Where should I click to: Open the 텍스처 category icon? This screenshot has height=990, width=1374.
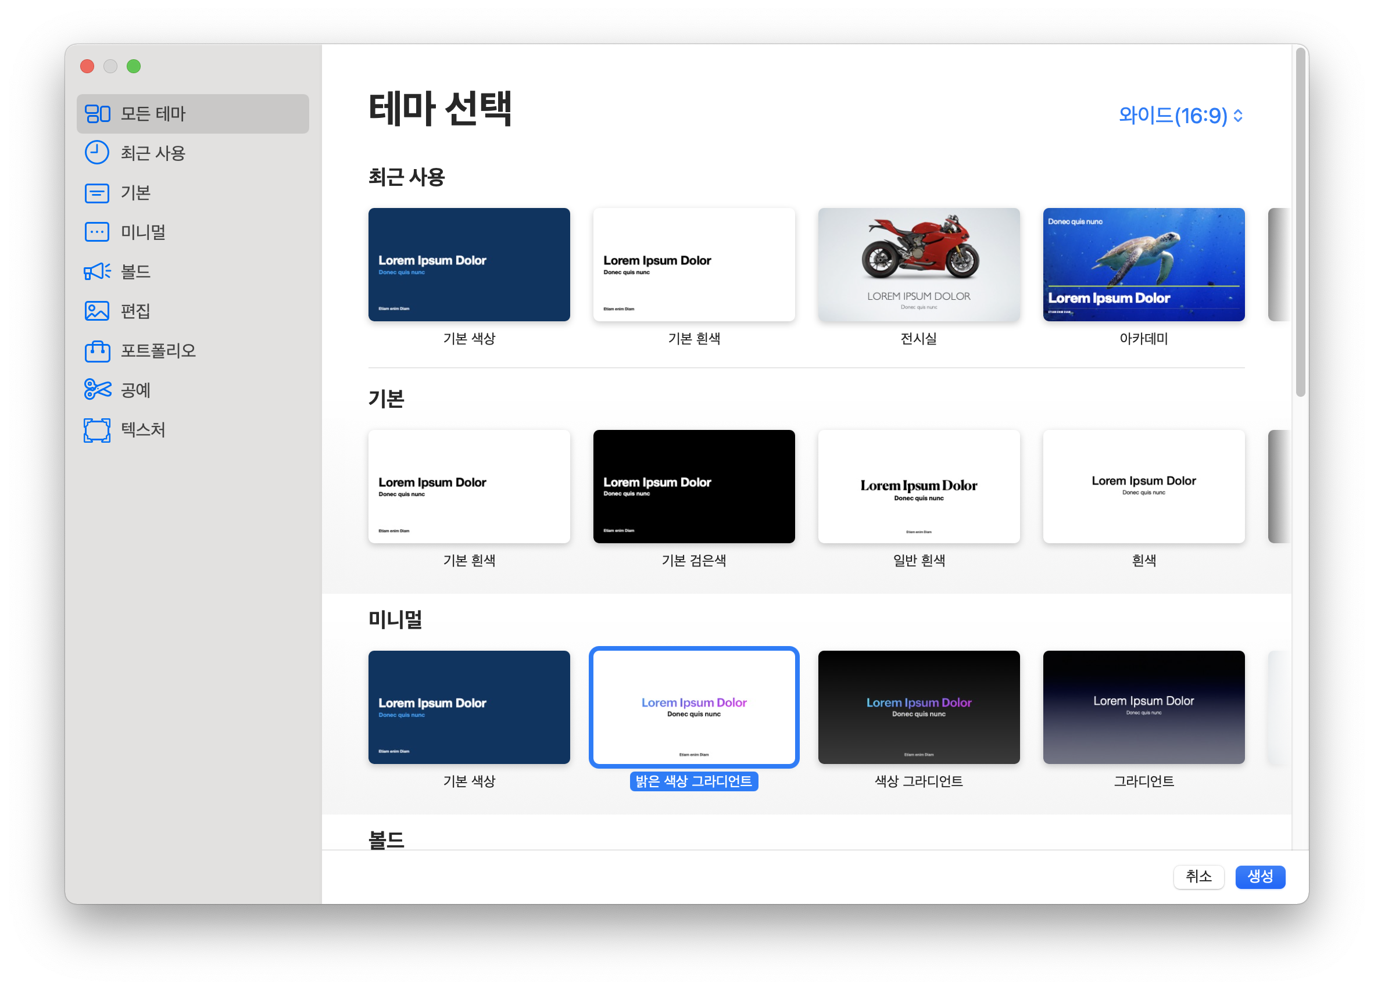tap(97, 429)
